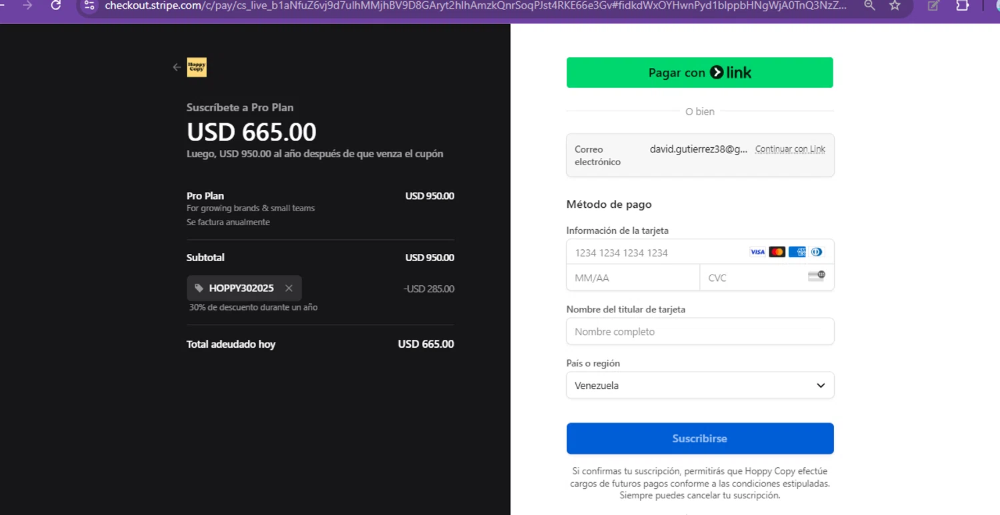Screen dimensions: 1000x515
Task: Click the zoom magnifier icon in address bar
Action: click(869, 5)
